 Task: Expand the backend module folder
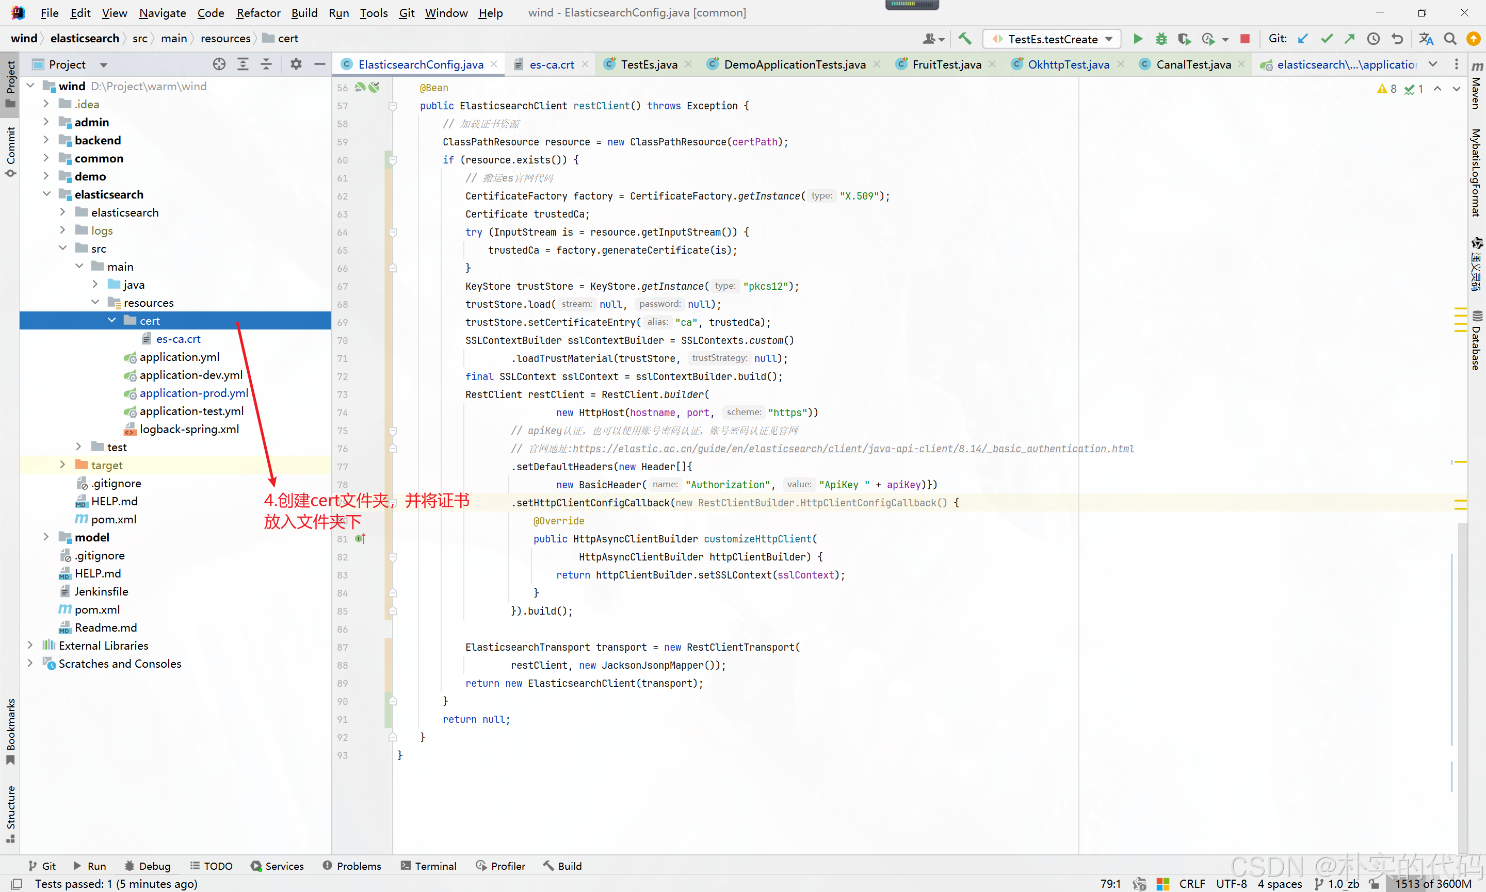[x=46, y=140]
